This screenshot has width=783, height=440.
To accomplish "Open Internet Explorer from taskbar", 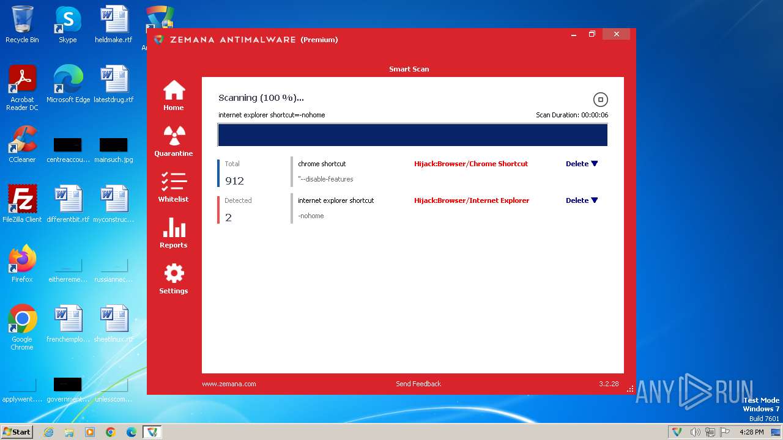I will pyautogui.click(x=48, y=432).
